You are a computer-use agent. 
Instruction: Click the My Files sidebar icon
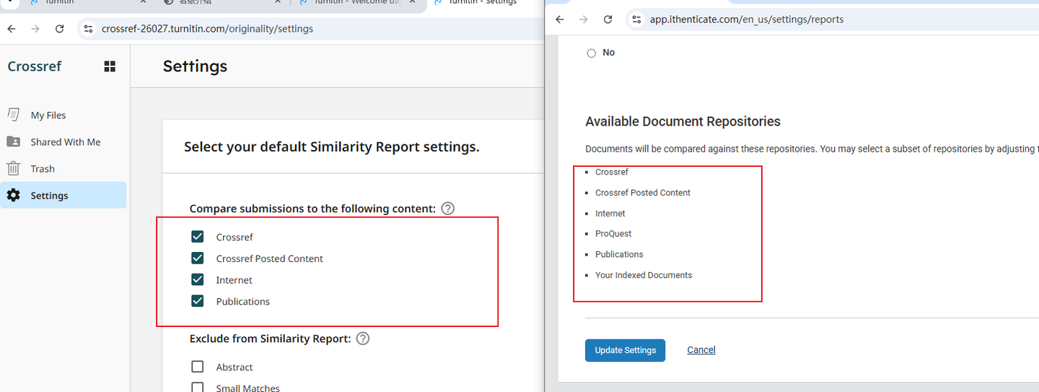click(14, 115)
